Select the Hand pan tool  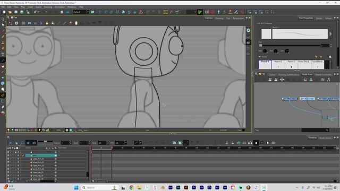pos(3,89)
